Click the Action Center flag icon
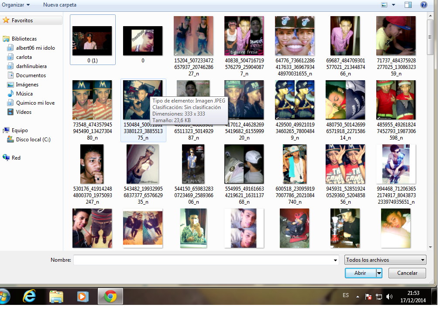This screenshot has width=447, height=335. (x=368, y=297)
